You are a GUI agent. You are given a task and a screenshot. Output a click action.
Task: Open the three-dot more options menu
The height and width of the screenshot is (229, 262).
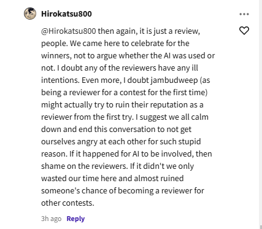[244, 14]
